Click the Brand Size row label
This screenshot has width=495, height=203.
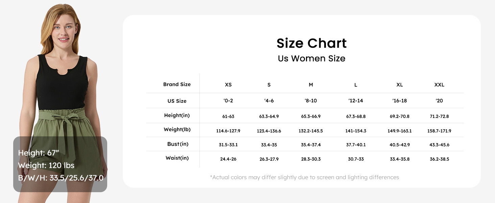point(177,85)
